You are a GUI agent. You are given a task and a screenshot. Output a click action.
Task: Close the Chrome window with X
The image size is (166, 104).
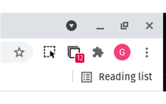click(x=149, y=25)
